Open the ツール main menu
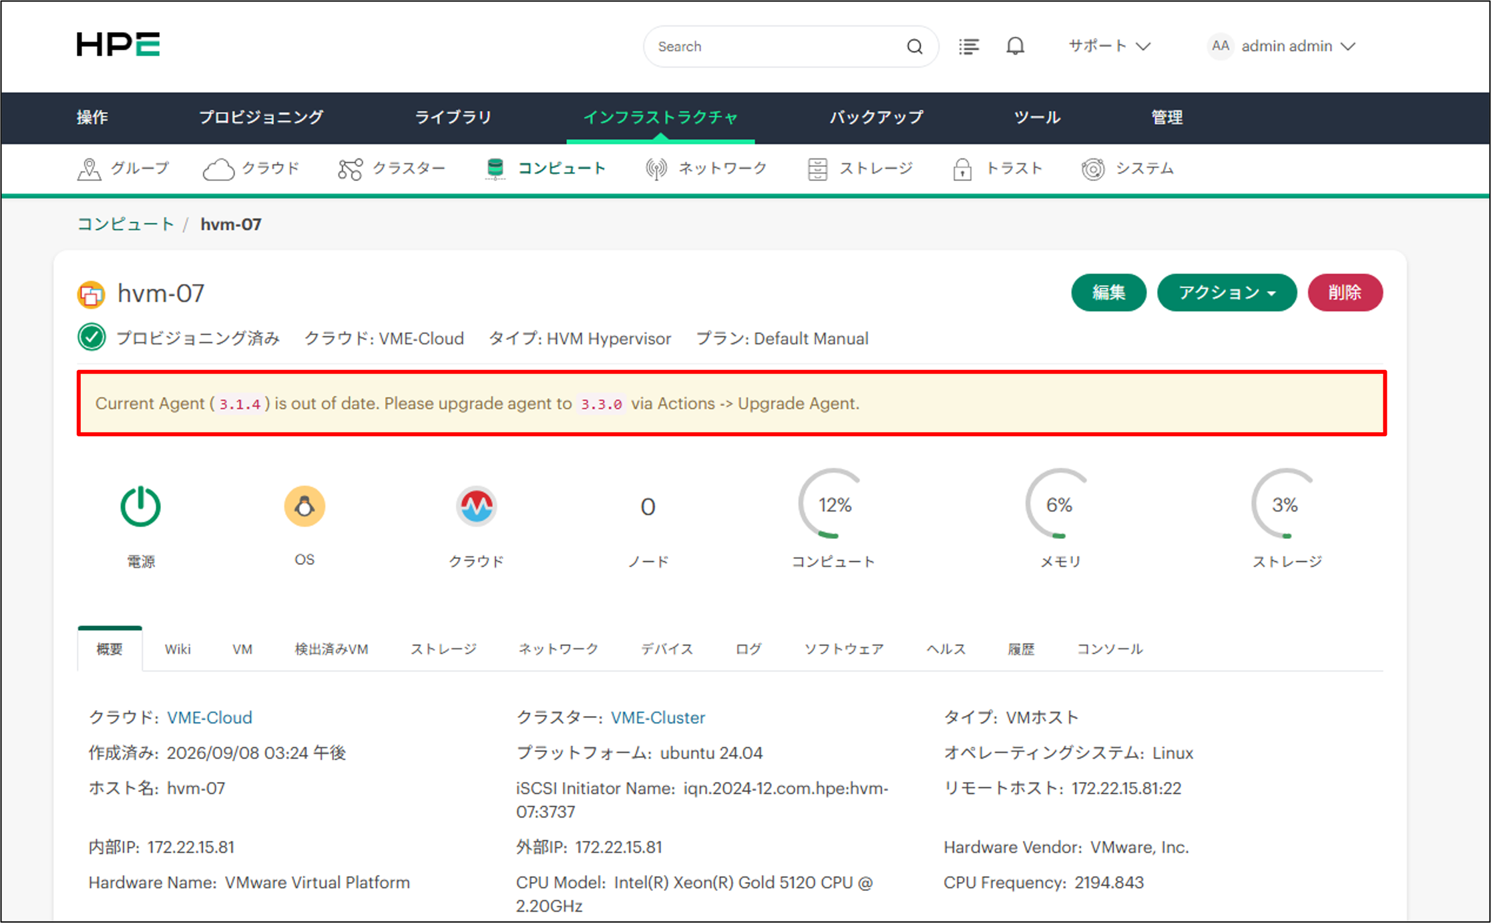This screenshot has width=1491, height=923. [1037, 118]
